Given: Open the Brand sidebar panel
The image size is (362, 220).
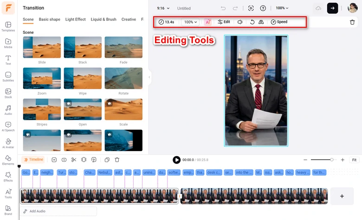Looking at the screenshot, I should point(8,210).
